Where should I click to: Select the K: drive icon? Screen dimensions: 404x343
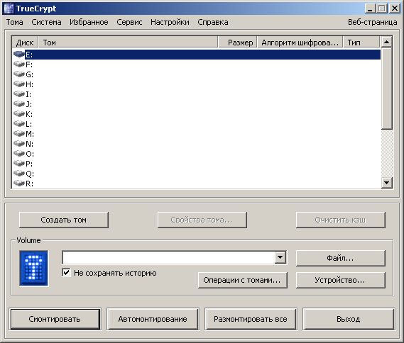pos(18,114)
